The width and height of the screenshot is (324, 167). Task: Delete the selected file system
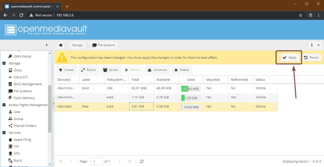[182, 70]
